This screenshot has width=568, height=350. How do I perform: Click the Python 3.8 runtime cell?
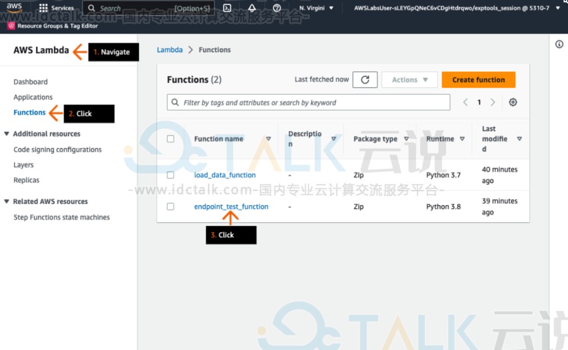pos(443,207)
